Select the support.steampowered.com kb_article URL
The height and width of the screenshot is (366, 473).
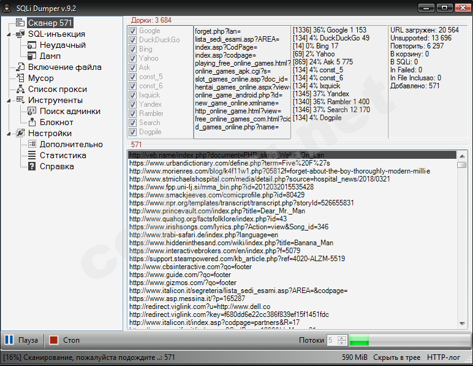click(237, 259)
